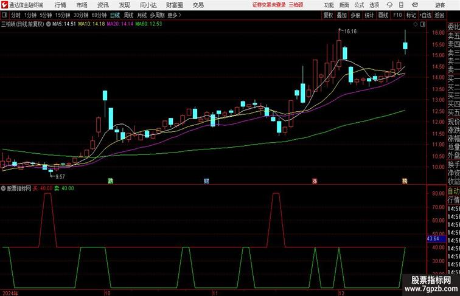Click the 返回 back button
The image size is (460, 296).
click(x=439, y=15)
